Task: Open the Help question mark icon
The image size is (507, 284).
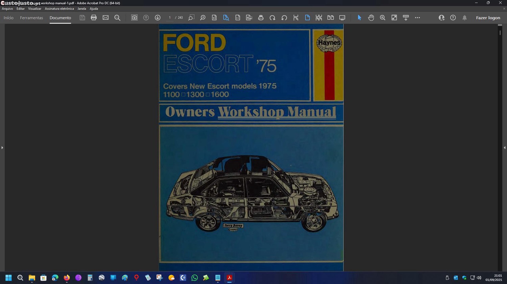Action: 453,18
